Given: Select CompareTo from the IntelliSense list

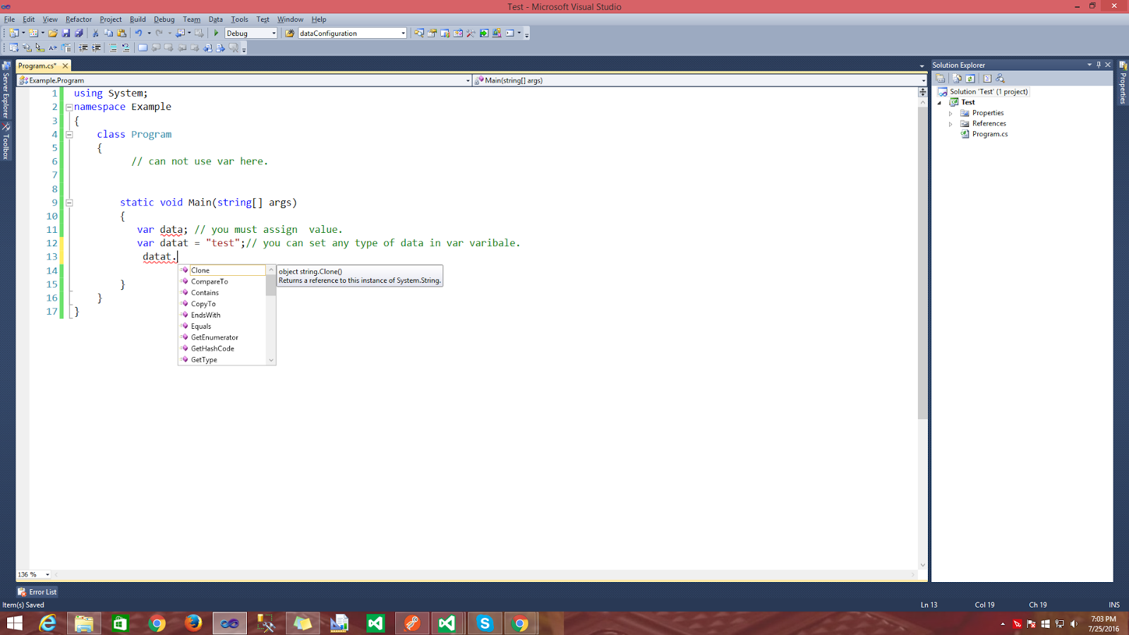Looking at the screenshot, I should point(210,281).
